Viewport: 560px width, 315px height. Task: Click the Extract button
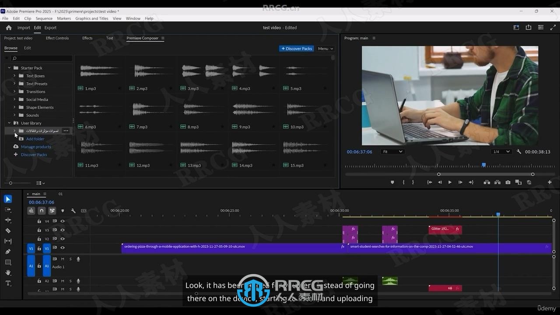[497, 182]
